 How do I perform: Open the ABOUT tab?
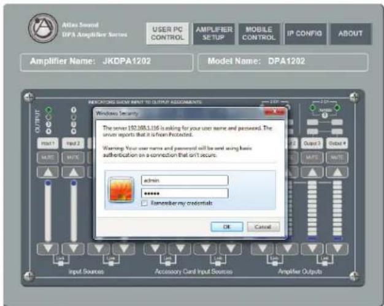pyautogui.click(x=351, y=34)
